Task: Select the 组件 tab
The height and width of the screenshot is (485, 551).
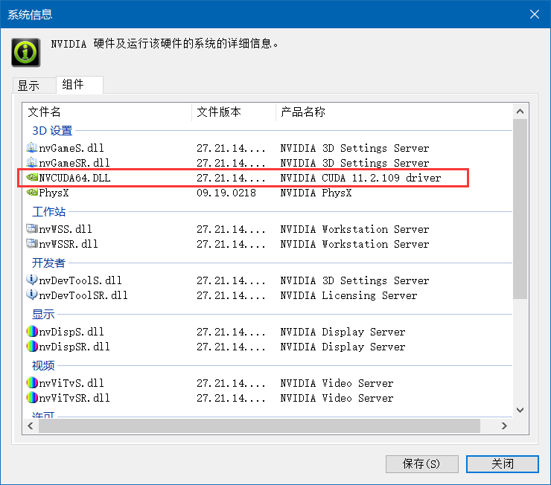Action: pyautogui.click(x=80, y=85)
